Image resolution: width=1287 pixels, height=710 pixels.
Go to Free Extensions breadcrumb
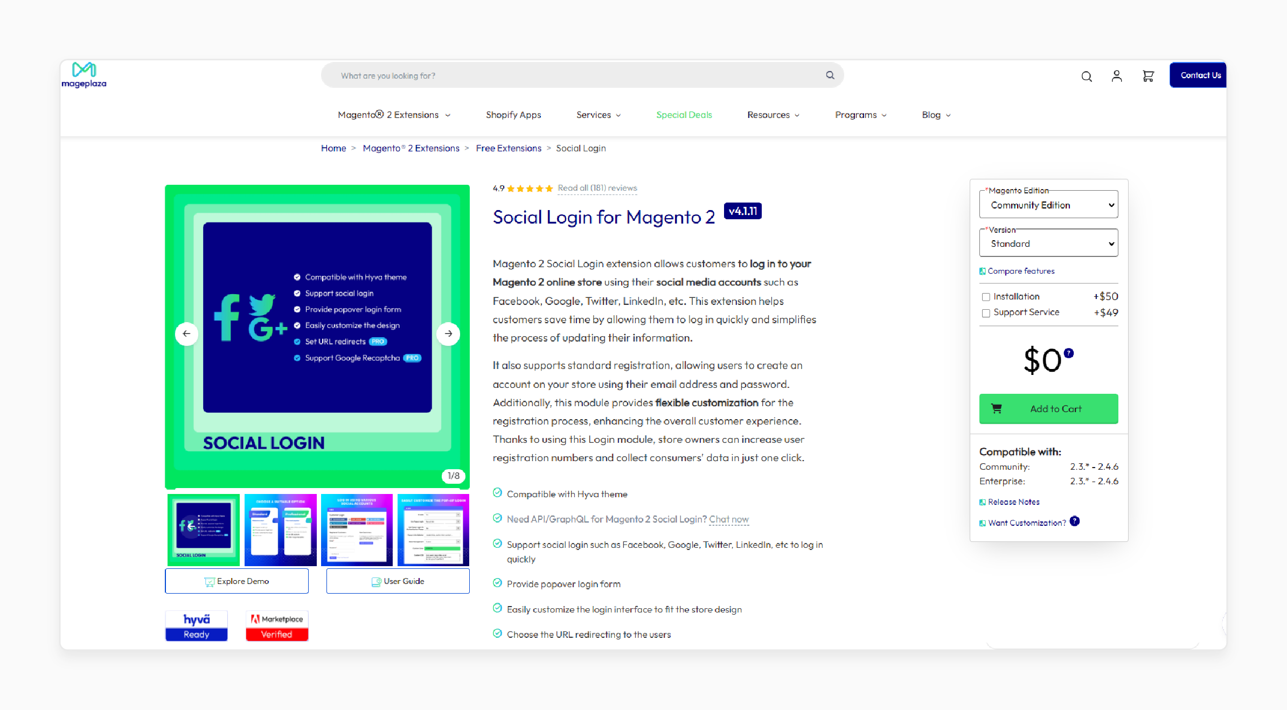coord(509,148)
